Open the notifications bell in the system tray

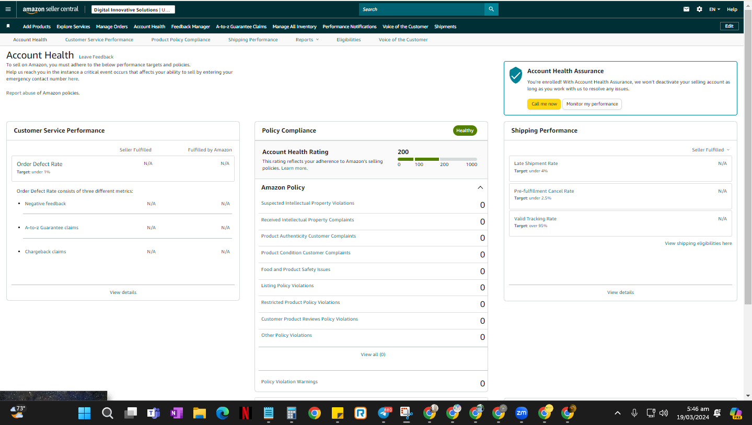718,413
